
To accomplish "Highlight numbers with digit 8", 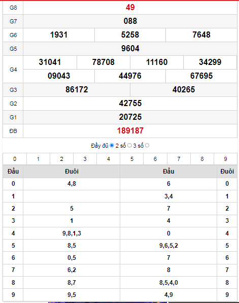I will [202, 159].
